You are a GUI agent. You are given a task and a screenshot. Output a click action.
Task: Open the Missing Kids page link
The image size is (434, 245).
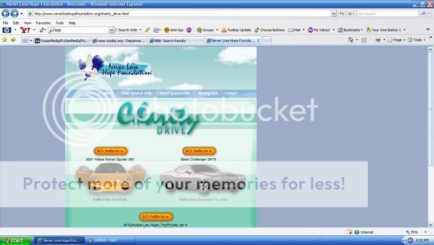point(208,93)
